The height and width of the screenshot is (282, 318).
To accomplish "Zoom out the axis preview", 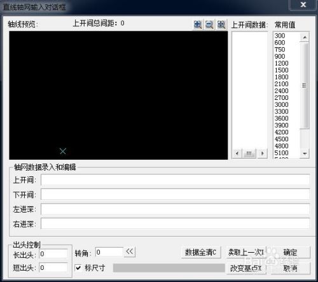I will (209, 25).
